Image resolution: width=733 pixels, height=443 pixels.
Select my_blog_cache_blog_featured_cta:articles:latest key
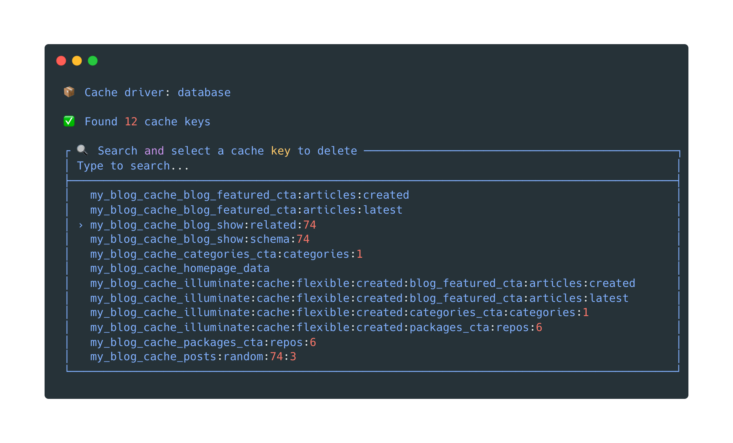[246, 210]
